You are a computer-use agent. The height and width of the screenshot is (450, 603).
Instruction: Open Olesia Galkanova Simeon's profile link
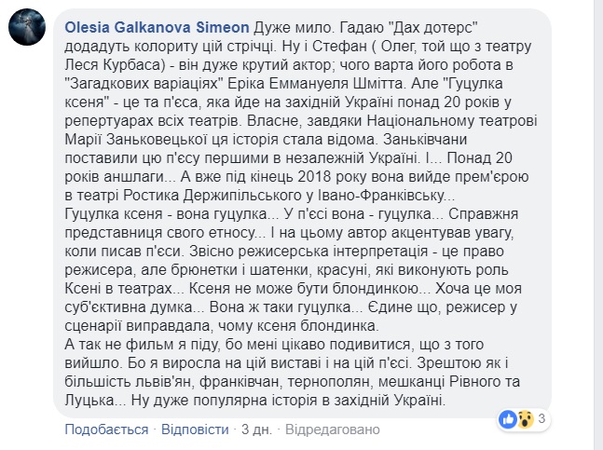157,28
